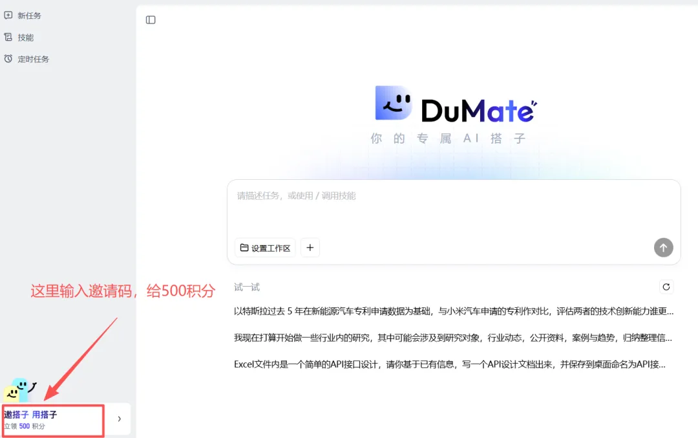Pick the 行业内的研究 suggestion prompt
Image resolution: width=698 pixels, height=438 pixels.
pos(452,338)
